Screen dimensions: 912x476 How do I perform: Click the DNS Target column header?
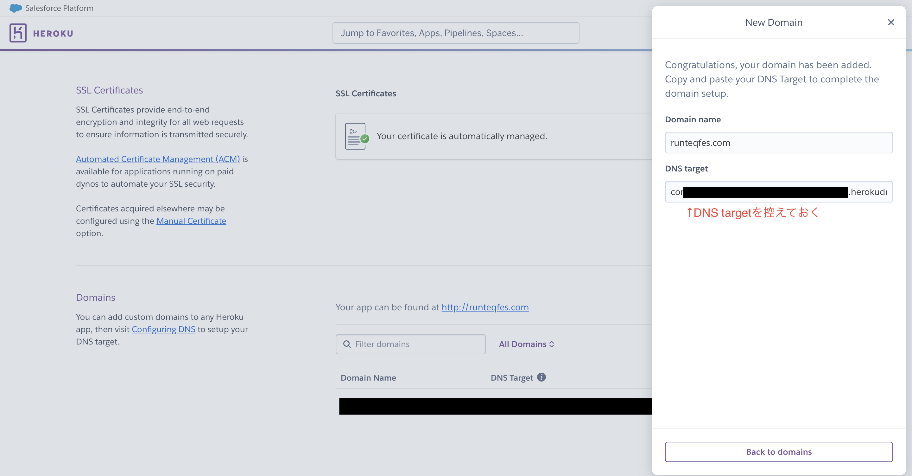tap(512, 378)
